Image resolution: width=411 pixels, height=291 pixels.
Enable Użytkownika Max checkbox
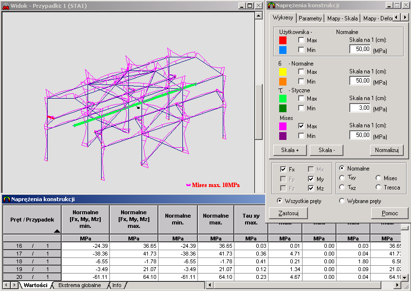[301, 40]
